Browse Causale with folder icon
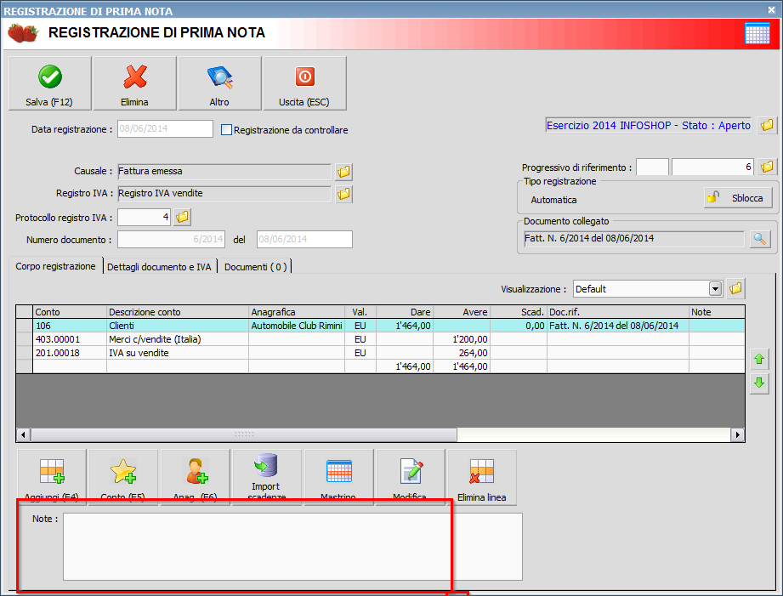Image resolution: width=783 pixels, height=596 pixels. click(343, 172)
